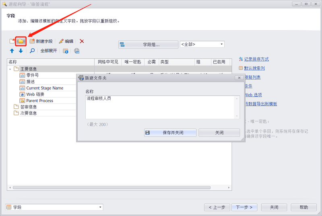This screenshot has height=216, width=322.
Task: Click the globe translation icon
Action: pos(77,51)
